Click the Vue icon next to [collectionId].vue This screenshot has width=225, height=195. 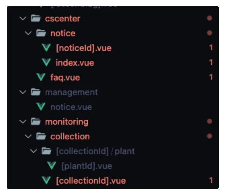[x=46, y=181]
